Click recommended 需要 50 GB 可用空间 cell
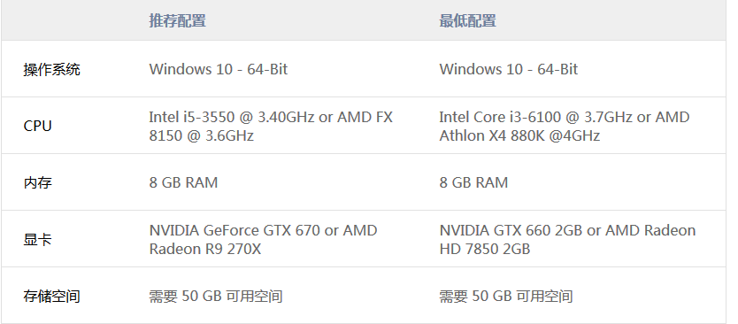The width and height of the screenshot is (738, 324). [x=216, y=297]
